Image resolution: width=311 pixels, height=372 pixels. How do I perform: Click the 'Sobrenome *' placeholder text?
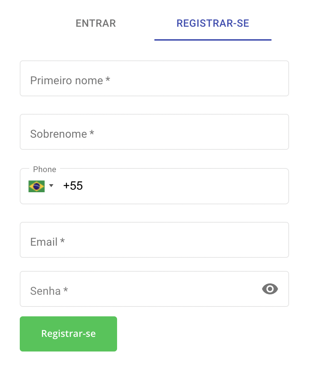click(62, 134)
